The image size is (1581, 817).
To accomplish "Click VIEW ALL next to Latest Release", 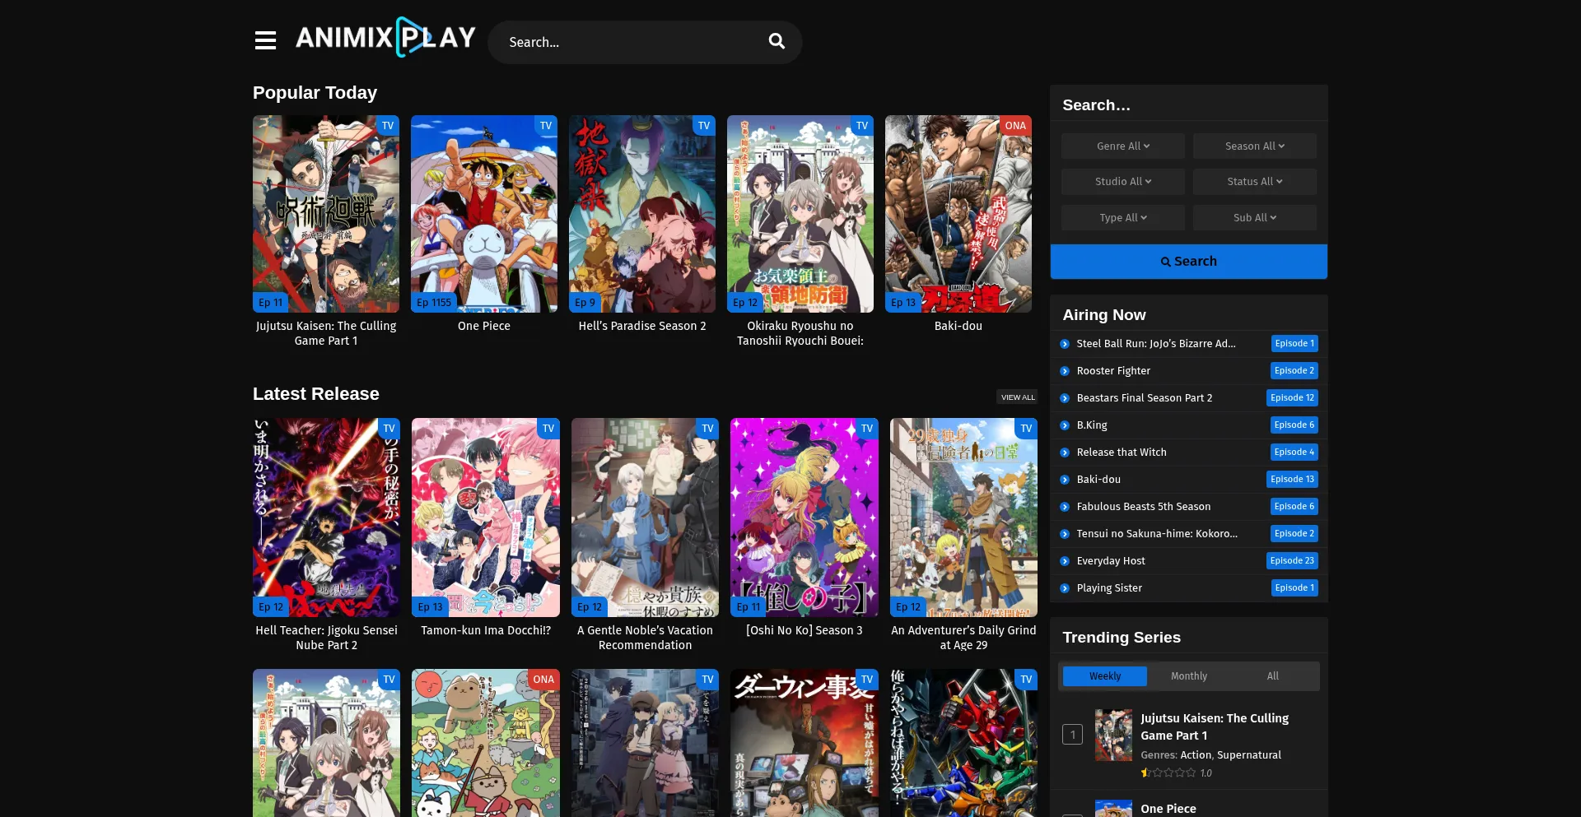I will tap(1018, 397).
